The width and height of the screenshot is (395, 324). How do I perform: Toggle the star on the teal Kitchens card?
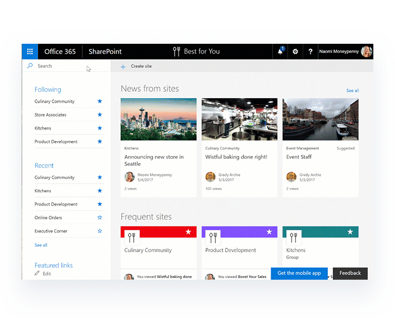pyautogui.click(x=350, y=232)
